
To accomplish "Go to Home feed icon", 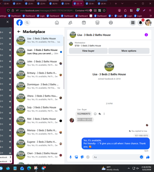I will point(57,23).
